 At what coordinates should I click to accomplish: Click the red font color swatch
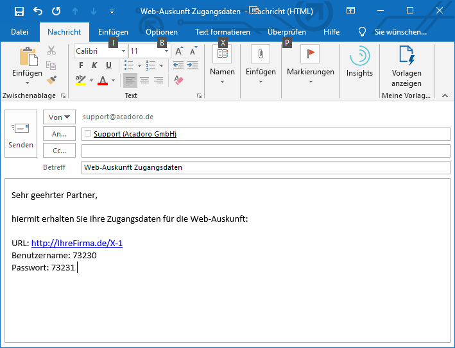click(x=103, y=81)
